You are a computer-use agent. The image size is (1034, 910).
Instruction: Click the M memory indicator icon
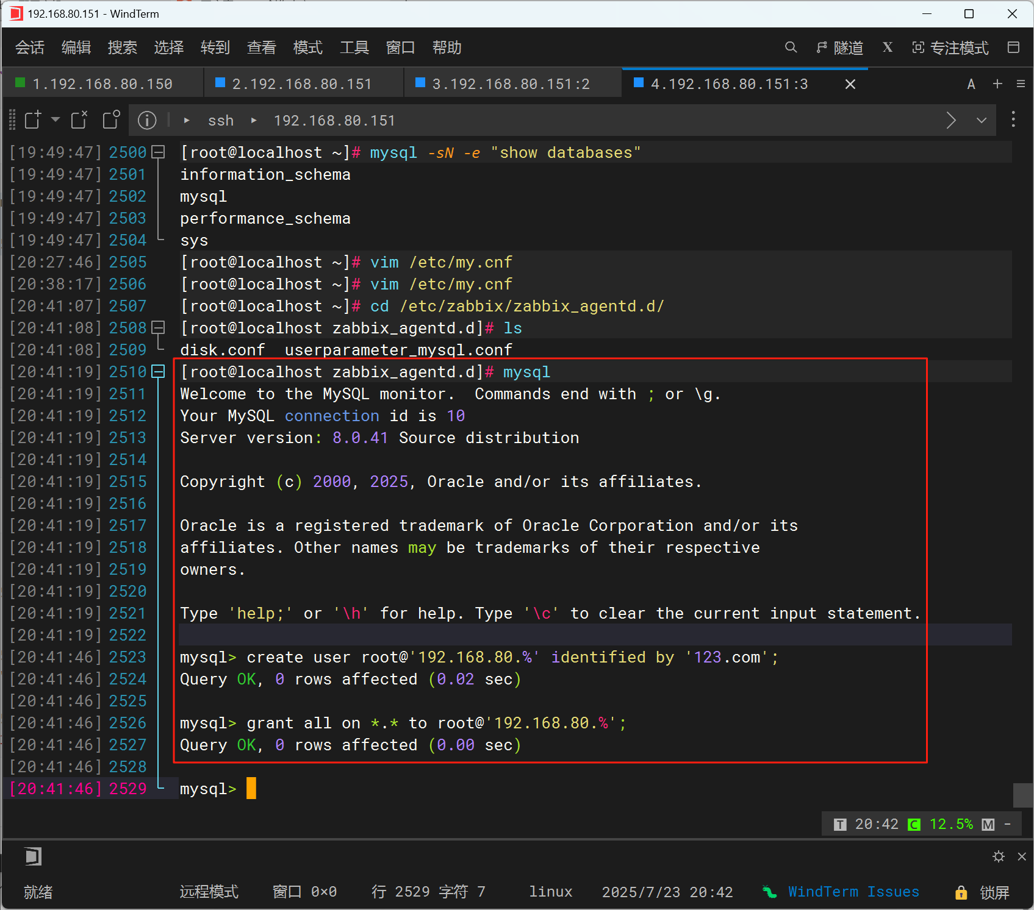(x=988, y=825)
